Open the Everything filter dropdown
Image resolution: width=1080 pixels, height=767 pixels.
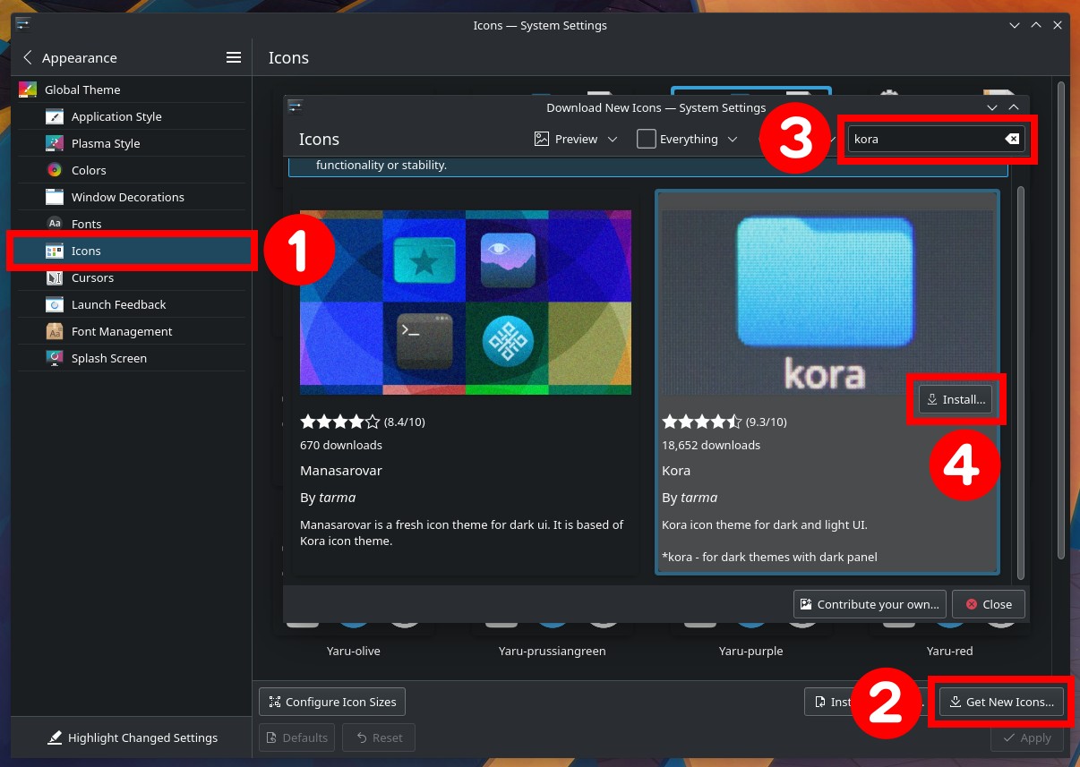coord(687,139)
